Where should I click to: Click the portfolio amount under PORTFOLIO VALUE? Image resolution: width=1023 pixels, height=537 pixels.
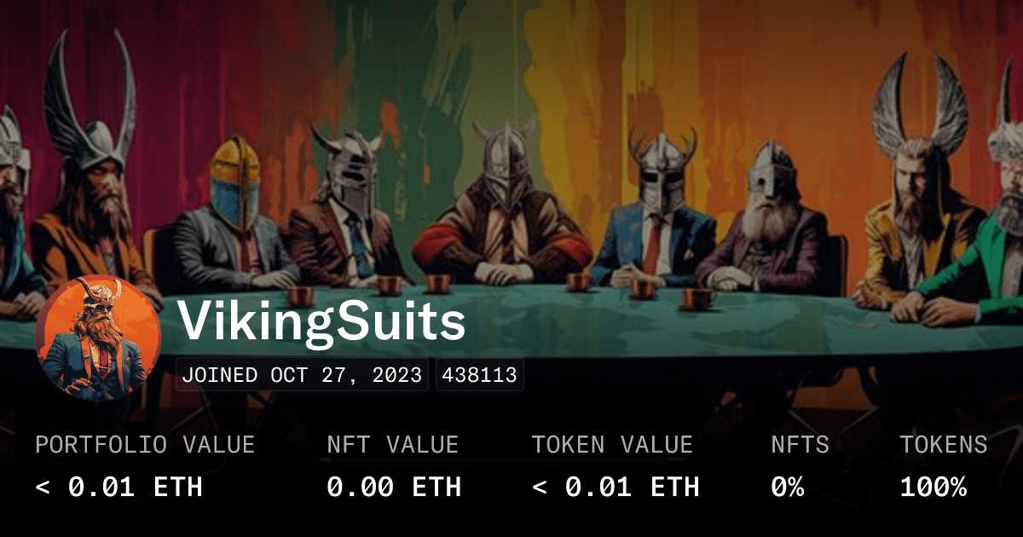point(119,487)
